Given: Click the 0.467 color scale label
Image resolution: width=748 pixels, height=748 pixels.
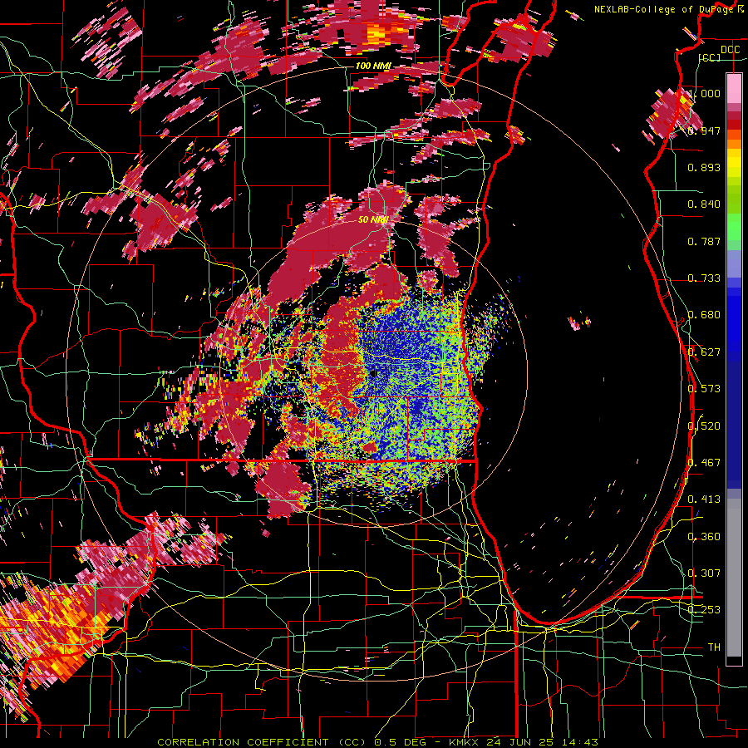Looking at the screenshot, I should click(704, 463).
